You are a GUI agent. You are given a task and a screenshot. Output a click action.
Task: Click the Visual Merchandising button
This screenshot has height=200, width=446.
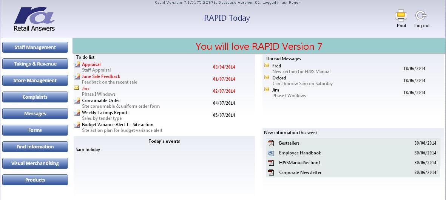35,163
